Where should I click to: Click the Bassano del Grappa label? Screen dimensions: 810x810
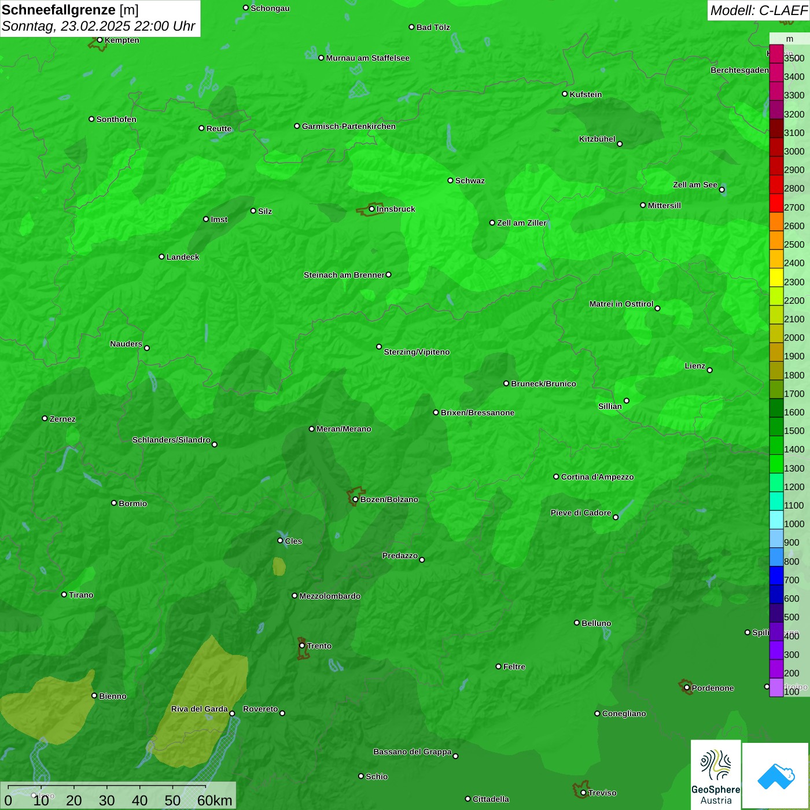tap(413, 752)
